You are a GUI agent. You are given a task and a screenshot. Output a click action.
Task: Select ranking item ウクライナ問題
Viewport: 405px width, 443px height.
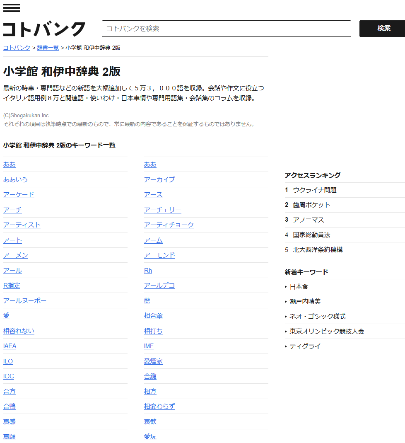point(315,190)
